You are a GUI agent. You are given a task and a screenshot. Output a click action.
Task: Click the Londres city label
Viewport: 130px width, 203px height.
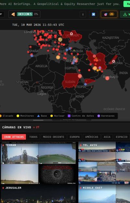click(x=30, y=32)
